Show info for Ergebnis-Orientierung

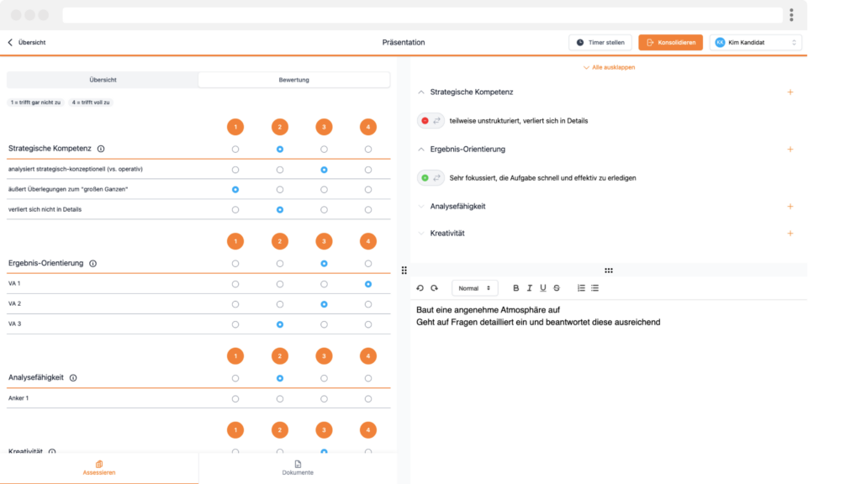92,263
